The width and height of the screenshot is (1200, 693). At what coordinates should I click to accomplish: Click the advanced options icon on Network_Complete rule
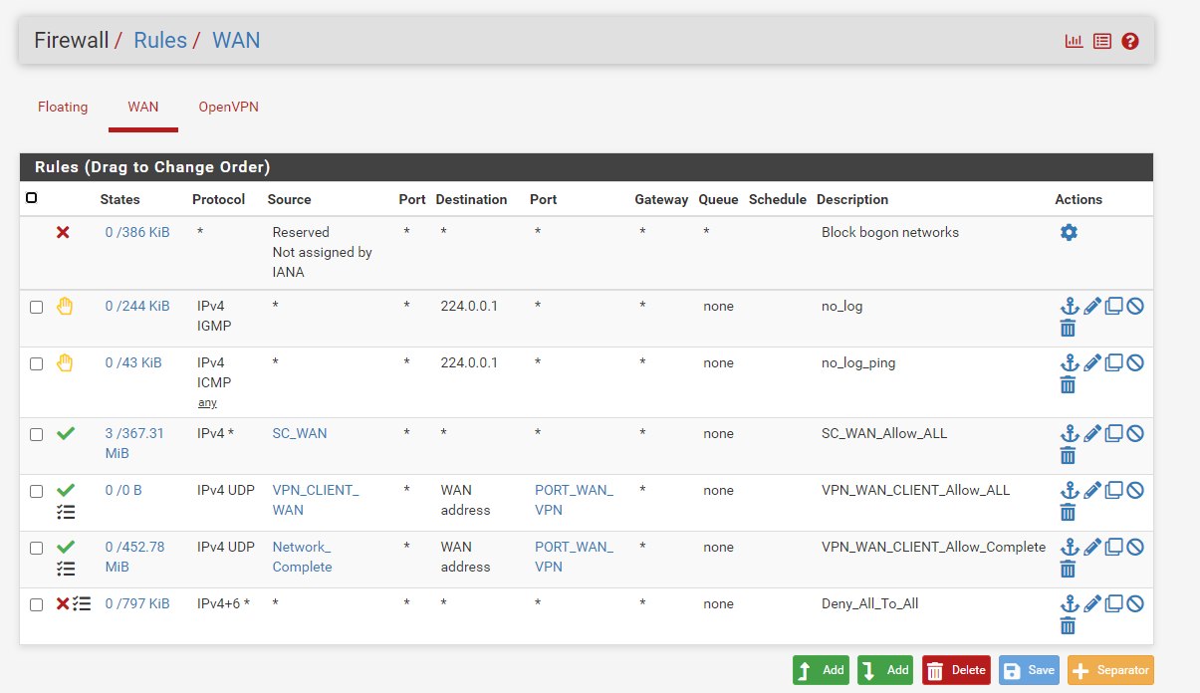coord(66,569)
